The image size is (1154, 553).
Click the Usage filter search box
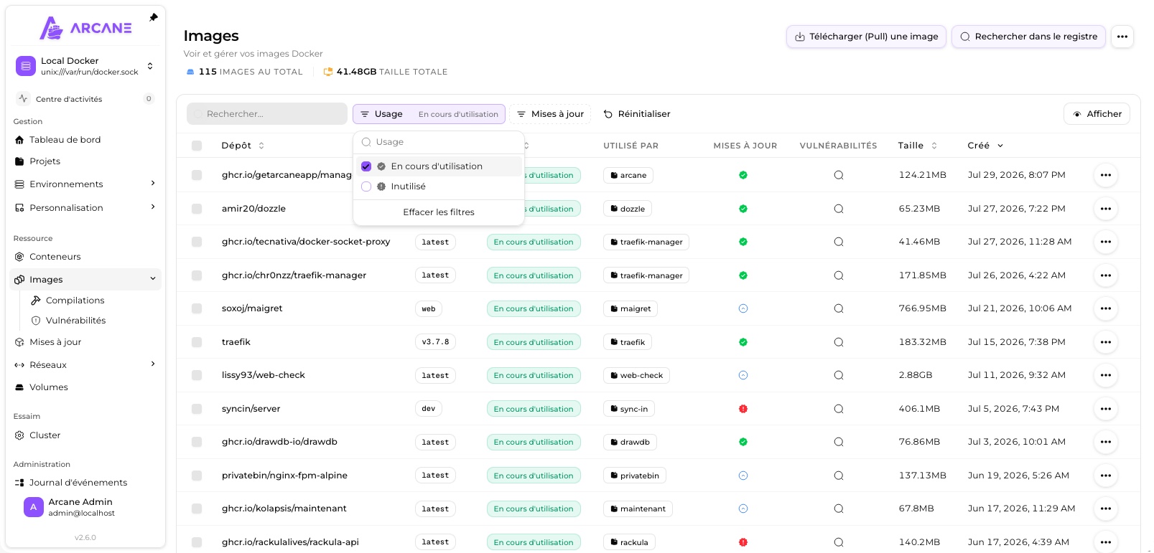(439, 142)
